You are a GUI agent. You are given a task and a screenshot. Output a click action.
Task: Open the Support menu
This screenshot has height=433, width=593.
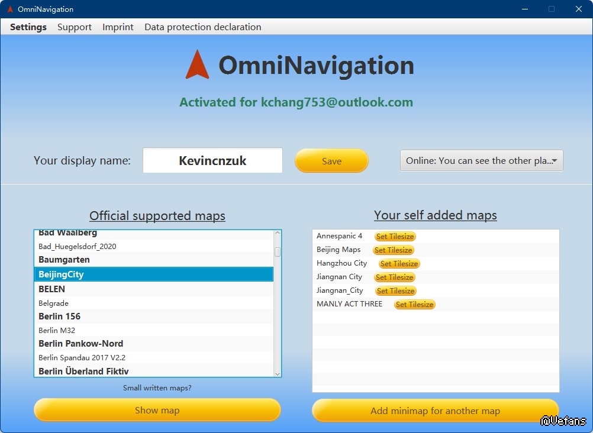pyautogui.click(x=75, y=27)
